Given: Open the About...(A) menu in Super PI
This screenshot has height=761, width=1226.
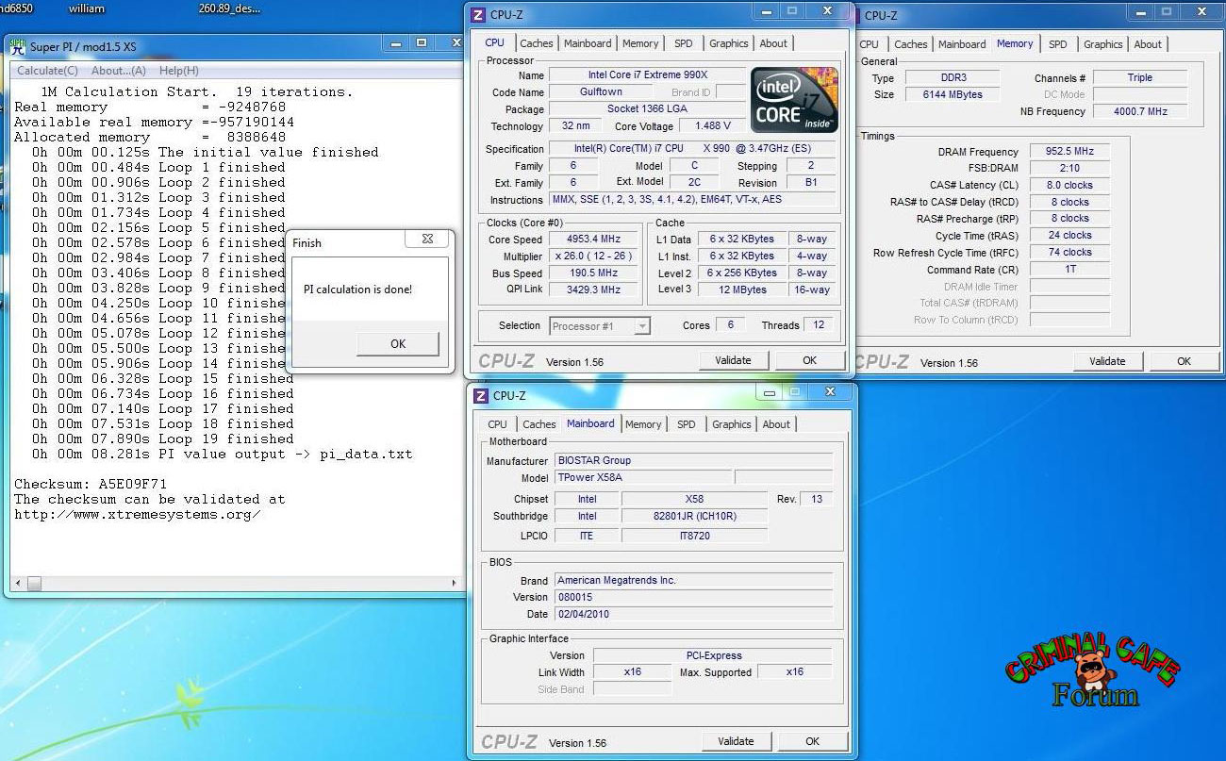Looking at the screenshot, I should pos(118,71).
